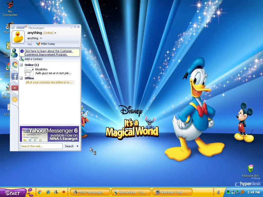
Task: Click the rubber duck display picture
Action: 18,37
